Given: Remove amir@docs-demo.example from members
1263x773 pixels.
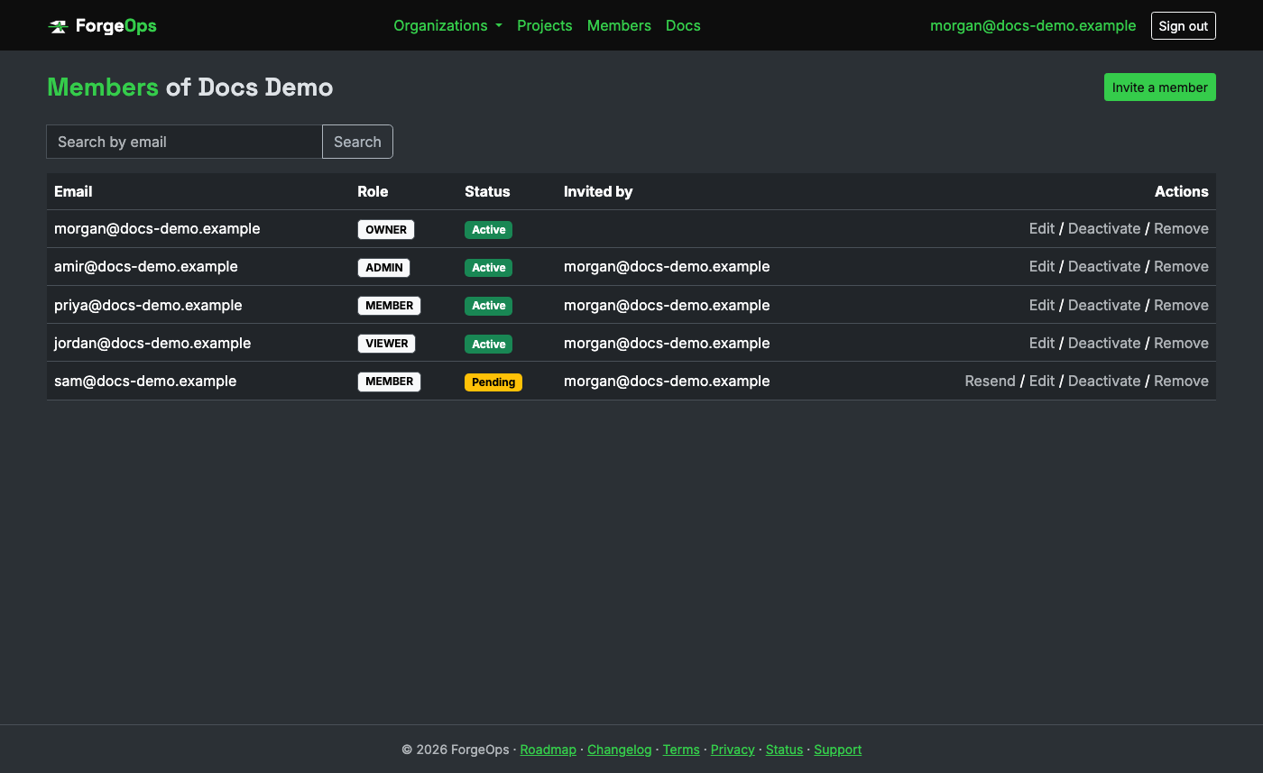Looking at the screenshot, I should coord(1181,267).
